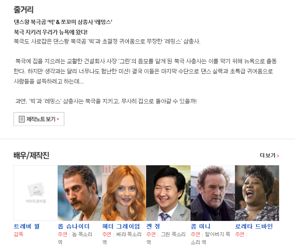295x250 pixels.
Task: Open the 더보기 link for cast
Action: 269,155
